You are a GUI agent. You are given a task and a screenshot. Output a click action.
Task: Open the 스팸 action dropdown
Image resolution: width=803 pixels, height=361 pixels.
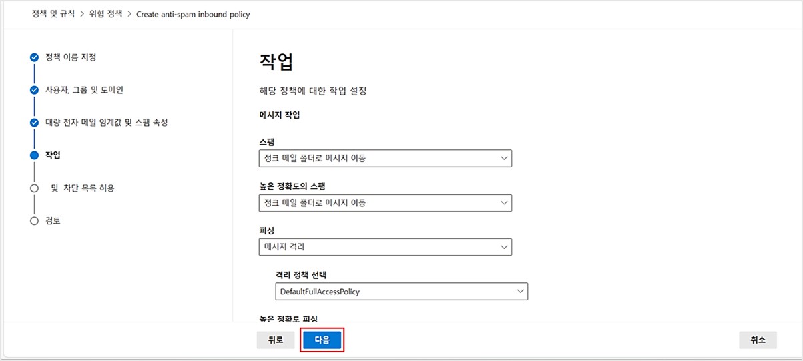384,158
